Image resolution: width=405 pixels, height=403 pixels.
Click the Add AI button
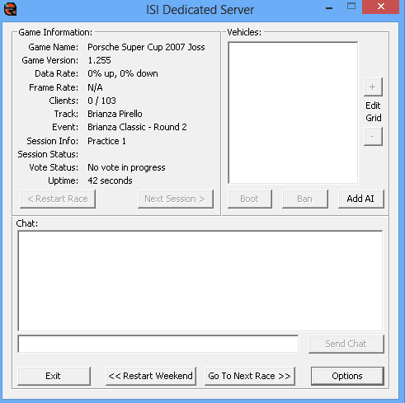(360, 199)
